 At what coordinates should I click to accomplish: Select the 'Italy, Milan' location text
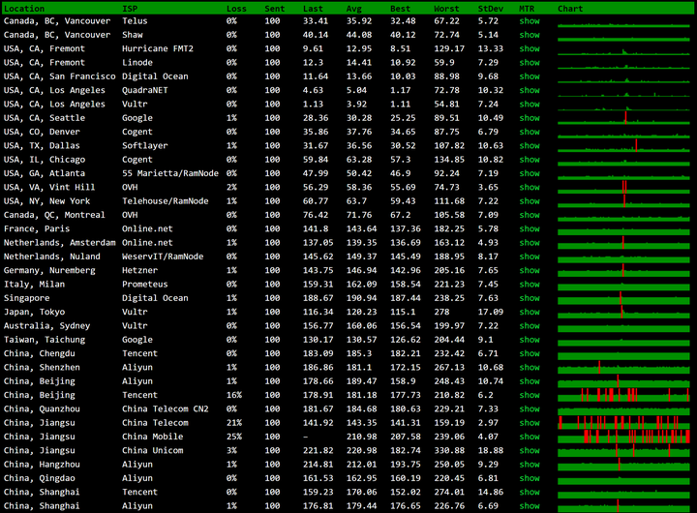click(x=34, y=284)
